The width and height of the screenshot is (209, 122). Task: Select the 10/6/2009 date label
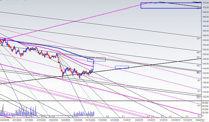(x=78, y=120)
